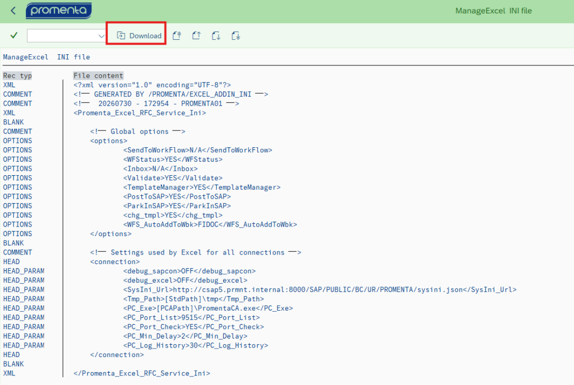Confirm with the green checkmark icon
Screen dimensions: 574x385
(x=14, y=35)
